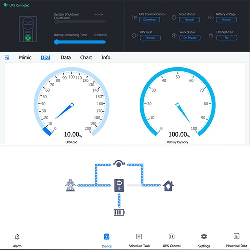This screenshot has width=250, height=250.
Task: Click the Battery Remaining Time progress bar
Action: coord(80,42)
